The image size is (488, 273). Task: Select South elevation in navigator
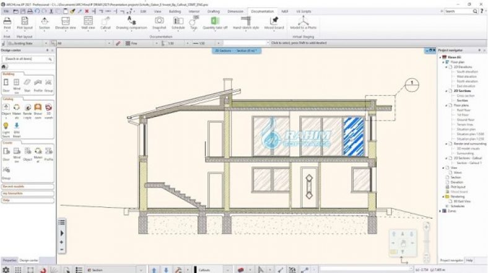tap(466, 72)
